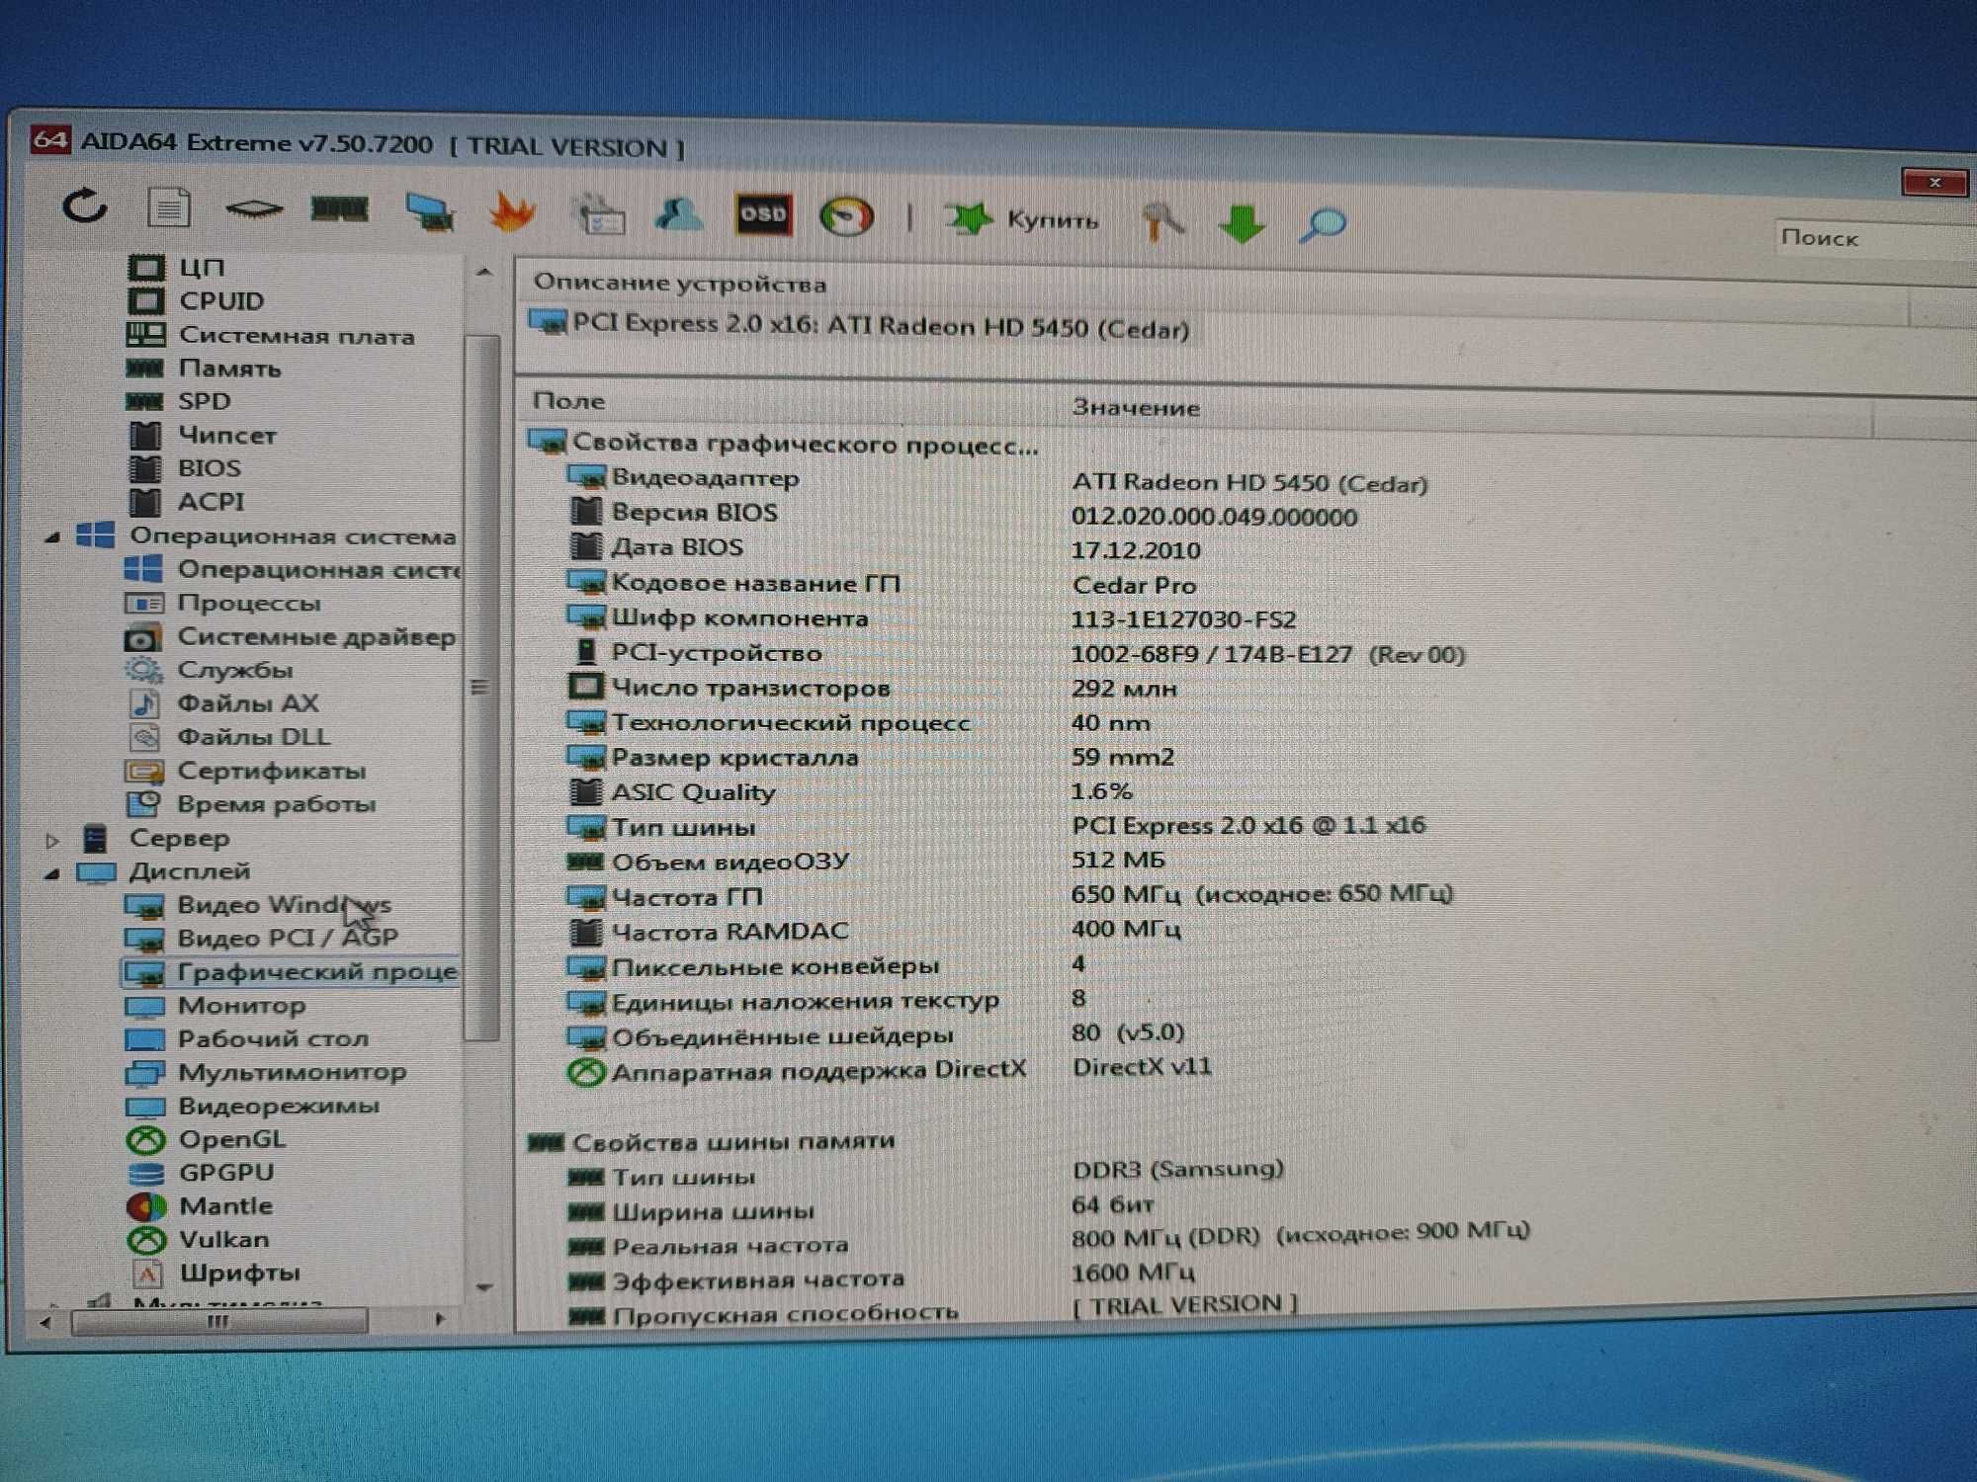Image resolution: width=1977 pixels, height=1482 pixels.
Task: Launch the system stability test flame icon
Action: coord(512,211)
